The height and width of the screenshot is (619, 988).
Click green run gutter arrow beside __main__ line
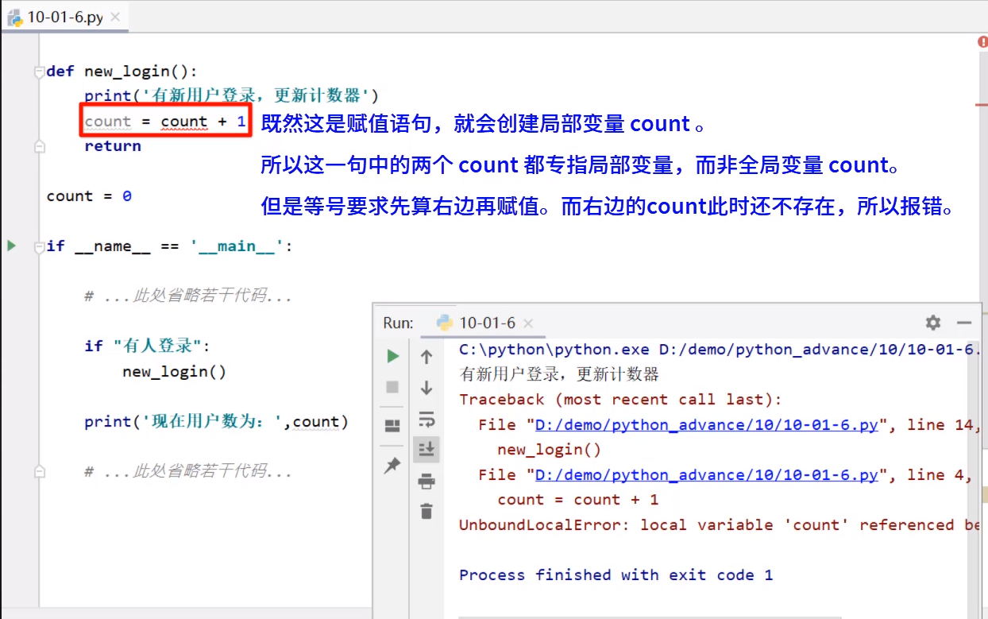(x=11, y=246)
